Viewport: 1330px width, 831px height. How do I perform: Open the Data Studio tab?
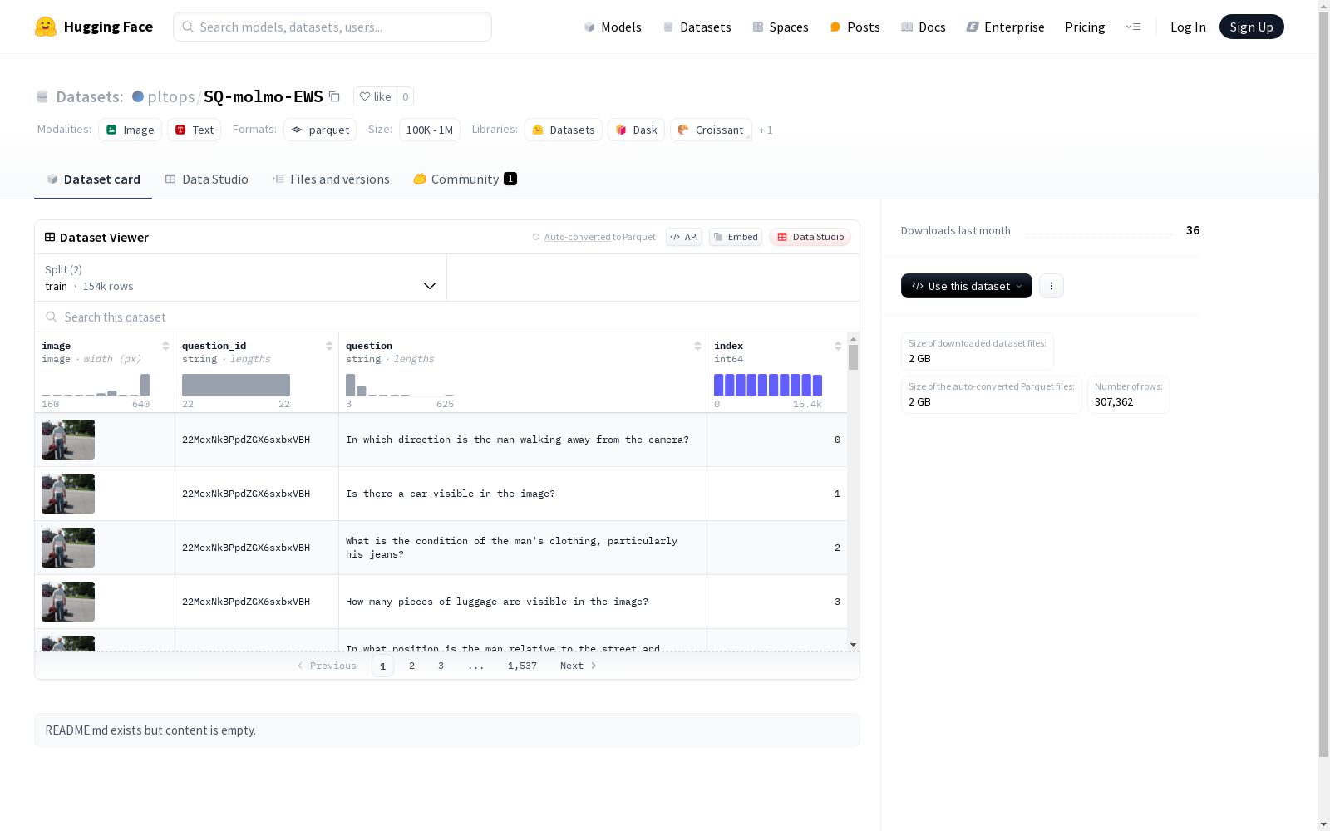point(206,179)
